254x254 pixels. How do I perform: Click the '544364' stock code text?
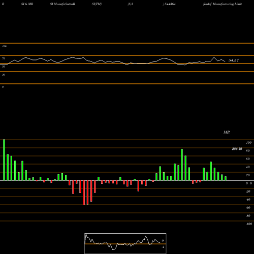170,4
